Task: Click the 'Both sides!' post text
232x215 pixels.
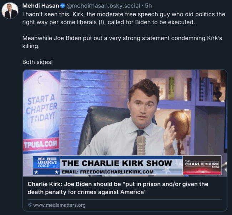Action: pos(37,62)
